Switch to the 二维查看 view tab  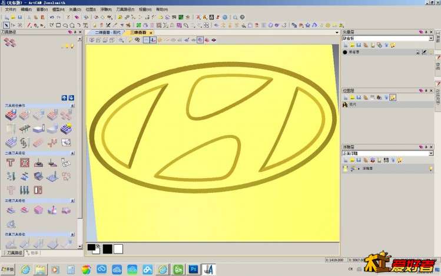(107, 32)
